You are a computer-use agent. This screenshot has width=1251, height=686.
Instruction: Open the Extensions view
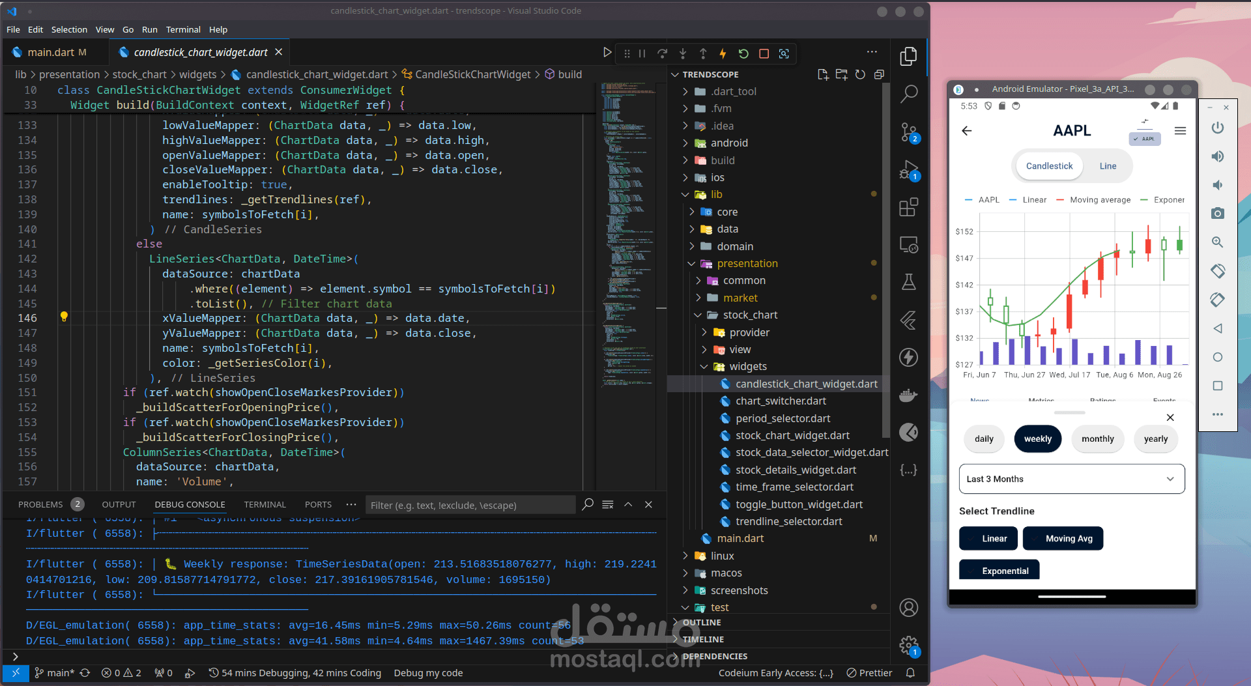pos(908,207)
